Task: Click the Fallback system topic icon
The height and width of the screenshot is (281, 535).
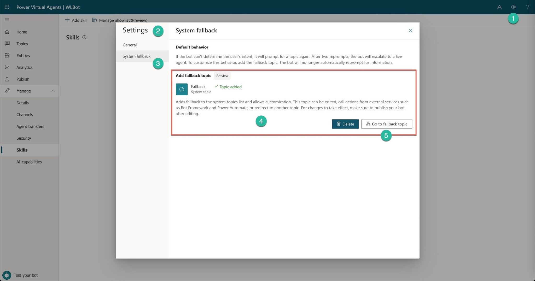Action: point(182,89)
